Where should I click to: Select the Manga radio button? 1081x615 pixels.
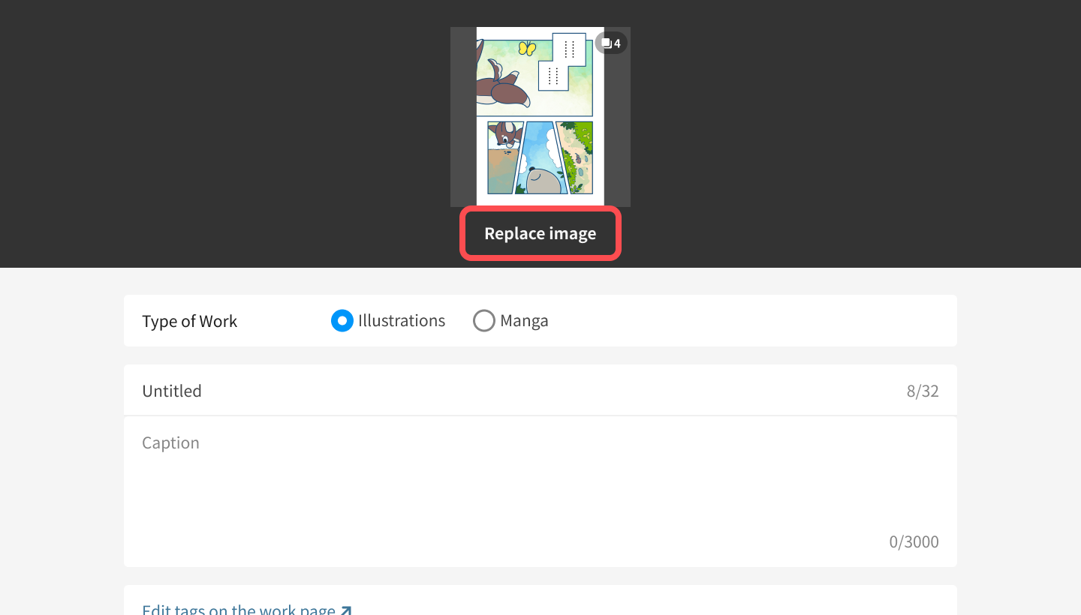[484, 321]
